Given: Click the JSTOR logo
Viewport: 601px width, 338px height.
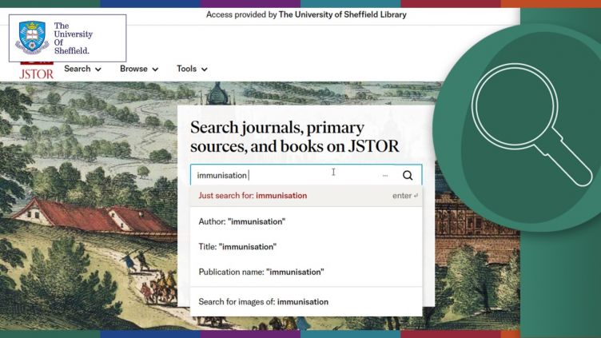Looking at the screenshot, I should 37,71.
